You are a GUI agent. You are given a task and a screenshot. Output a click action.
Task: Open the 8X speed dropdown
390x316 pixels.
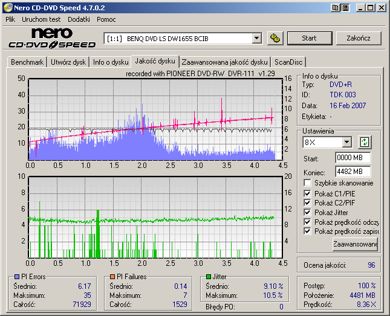[346, 142]
